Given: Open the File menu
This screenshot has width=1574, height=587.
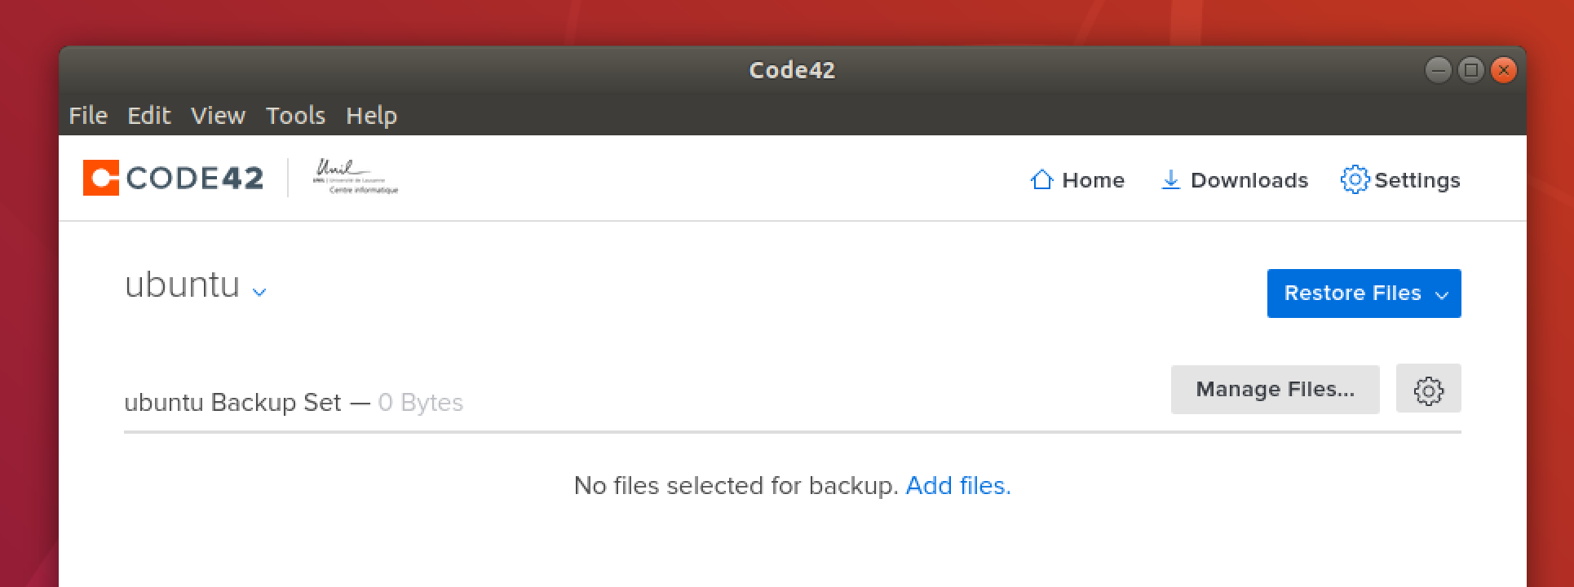Looking at the screenshot, I should click(x=88, y=116).
